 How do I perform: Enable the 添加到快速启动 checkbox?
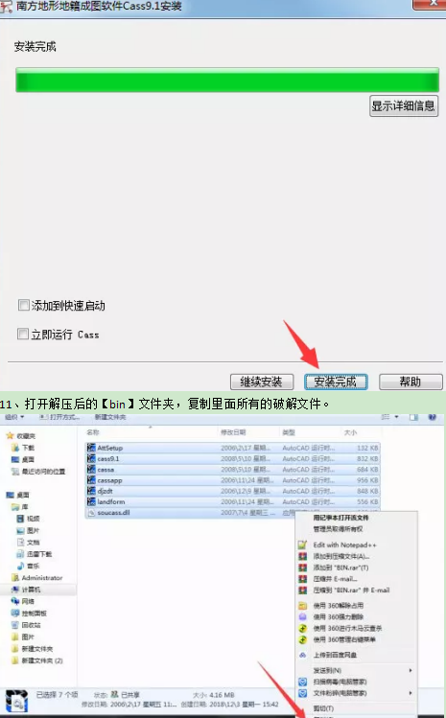23,305
